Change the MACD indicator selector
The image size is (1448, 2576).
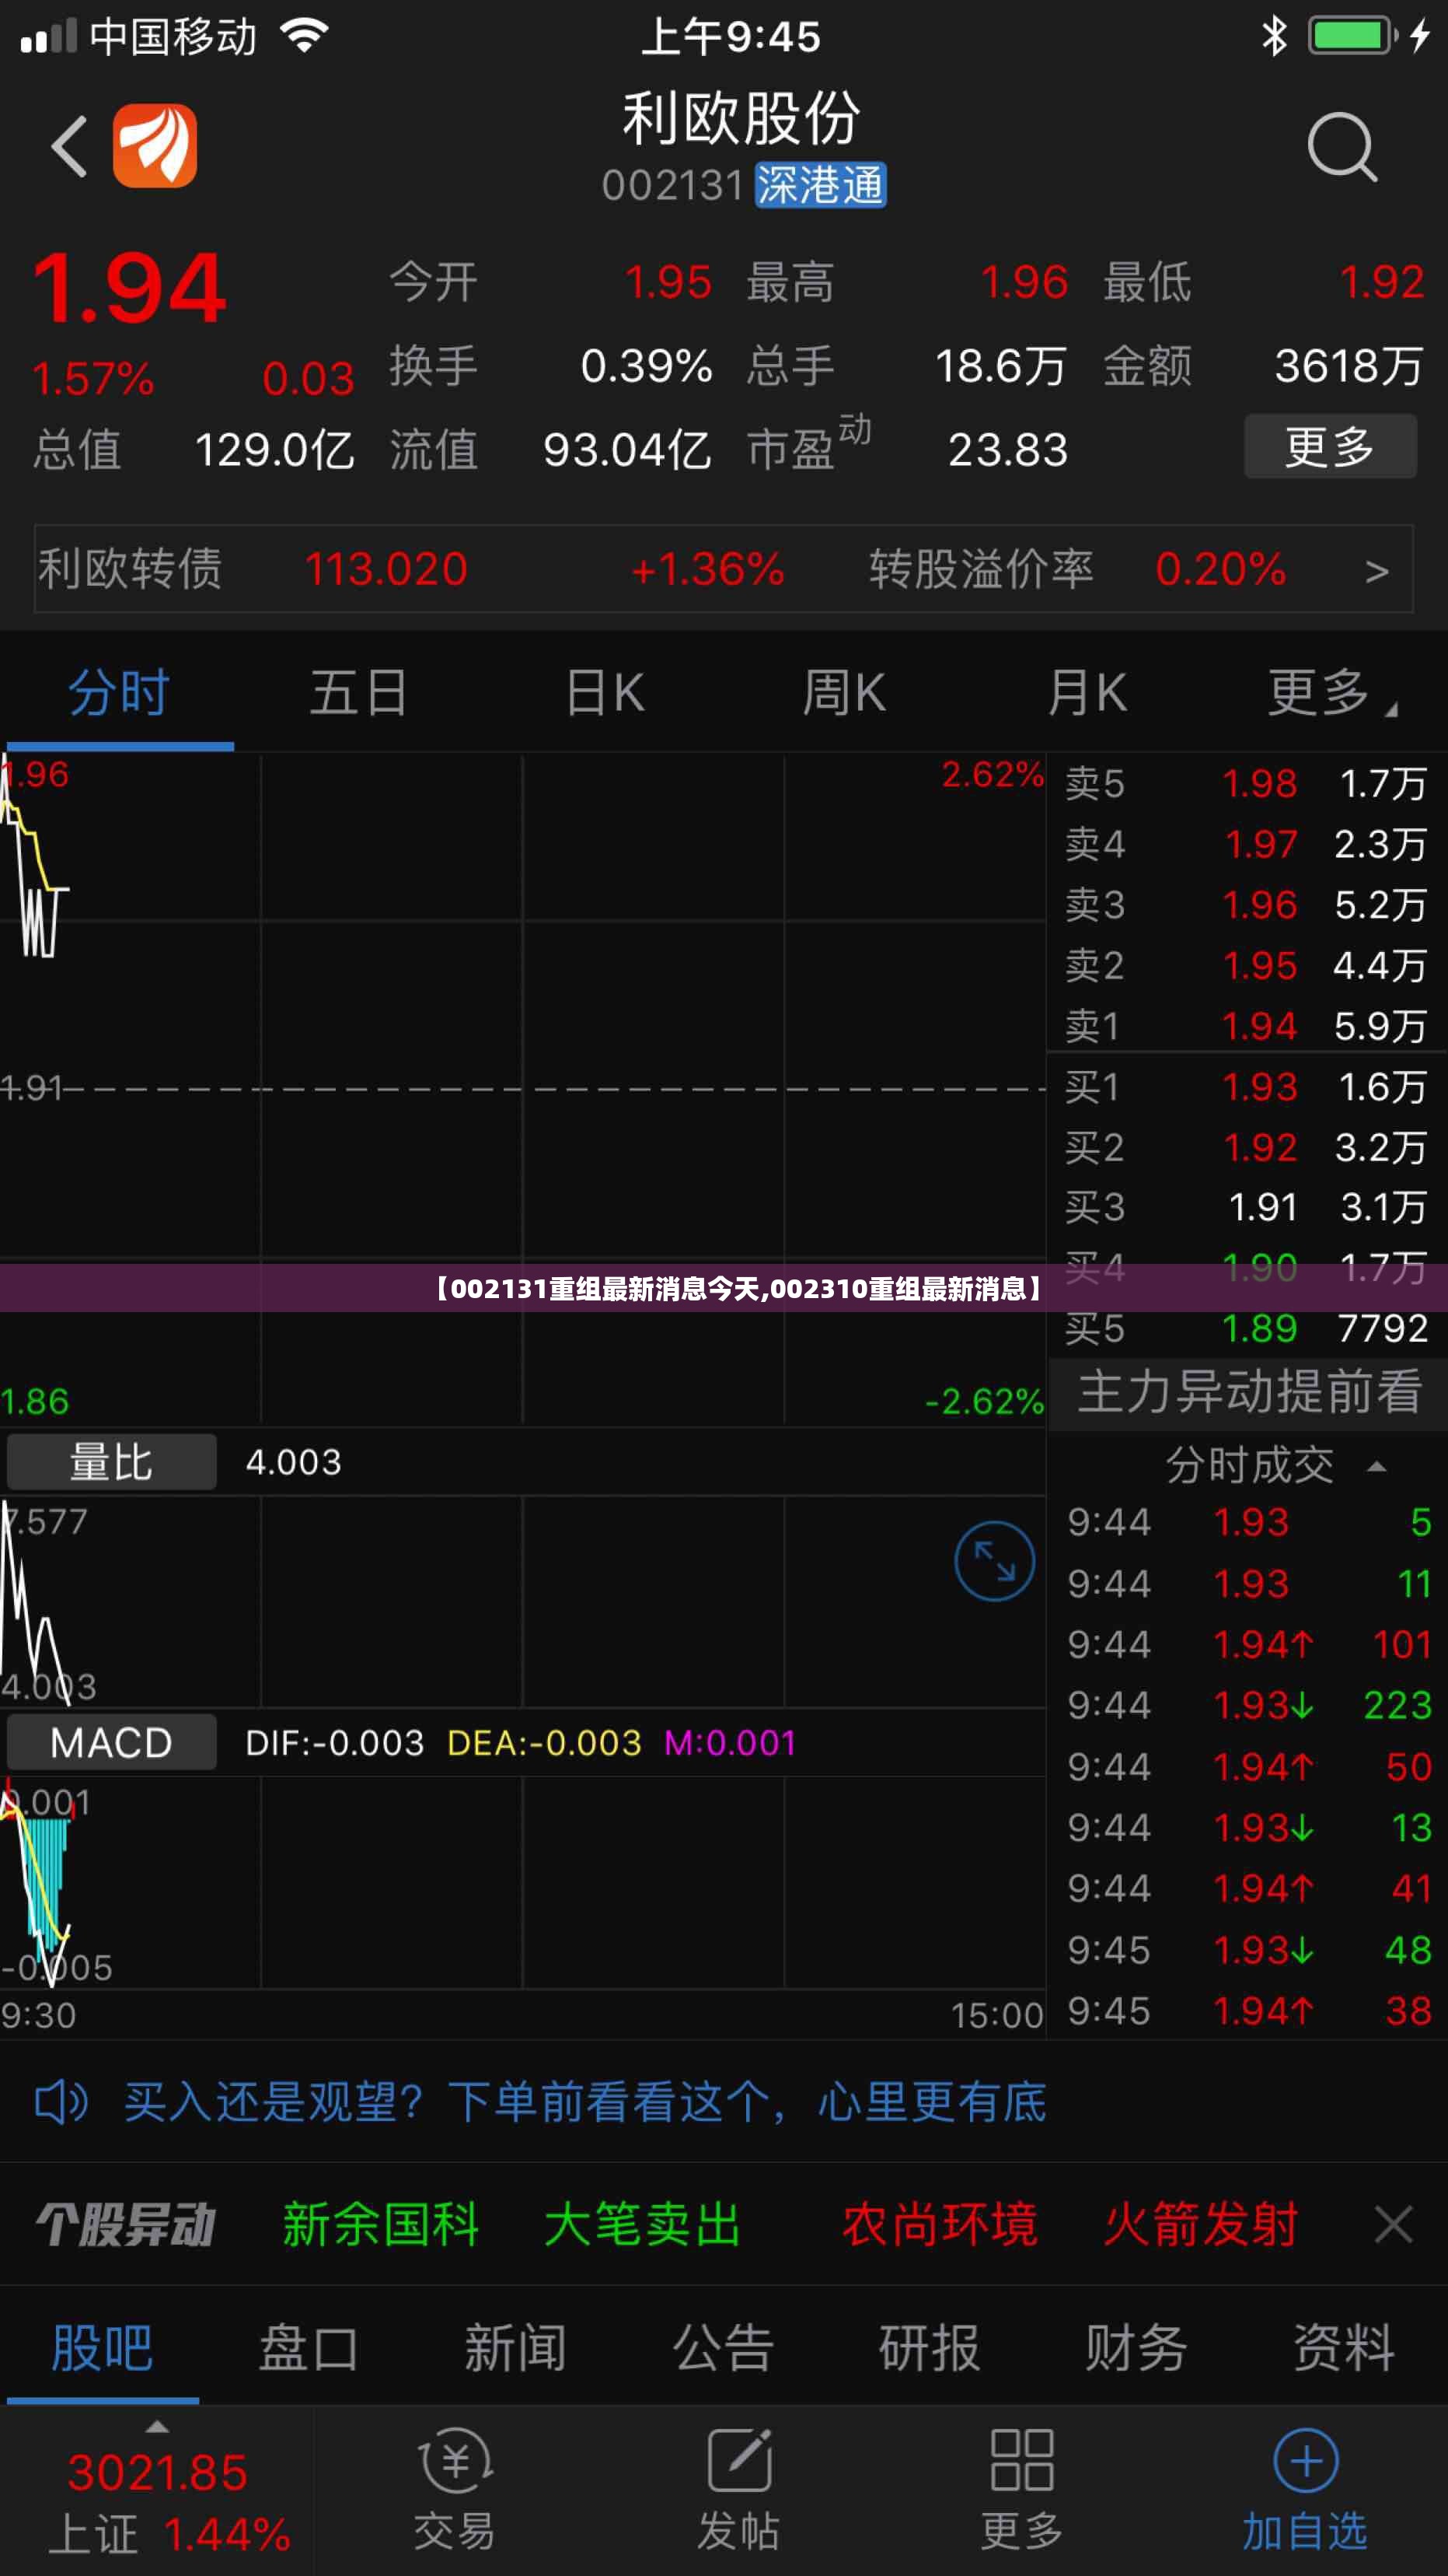111,1743
